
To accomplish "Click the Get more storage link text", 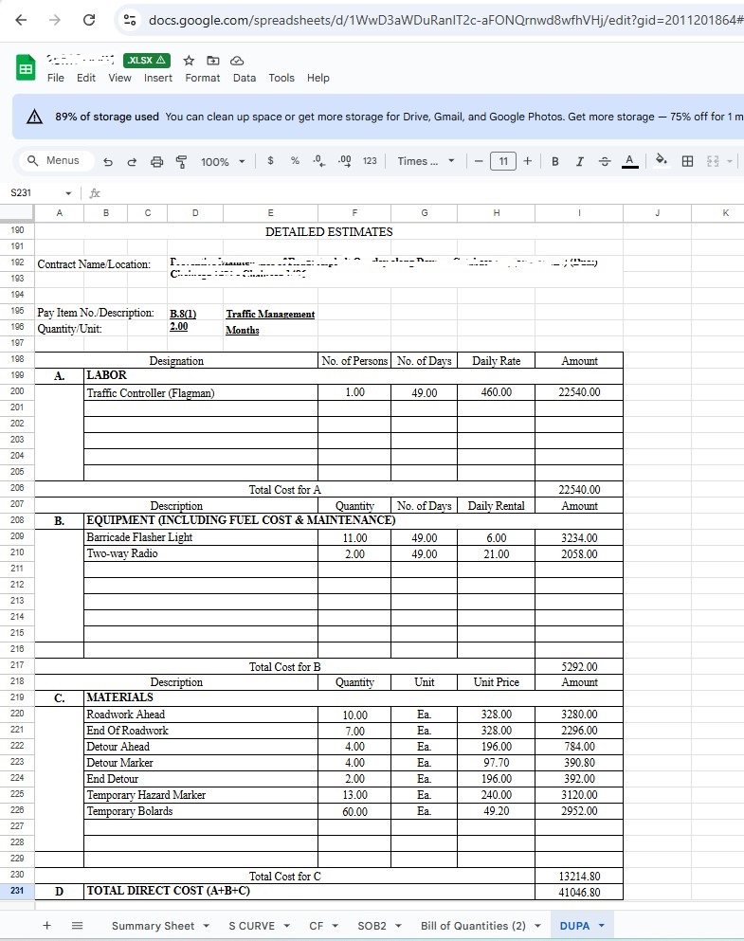I will tap(610, 117).
